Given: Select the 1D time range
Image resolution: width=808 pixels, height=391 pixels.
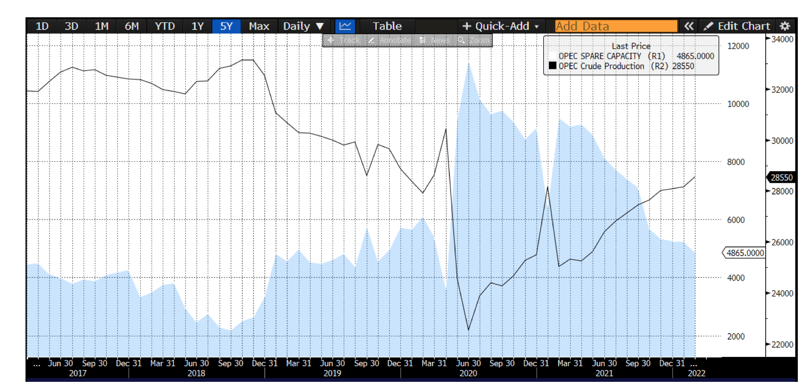Looking at the screenshot, I should (42, 26).
